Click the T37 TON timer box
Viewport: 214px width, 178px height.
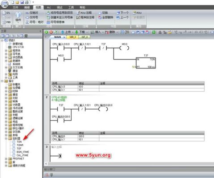tap(146, 63)
